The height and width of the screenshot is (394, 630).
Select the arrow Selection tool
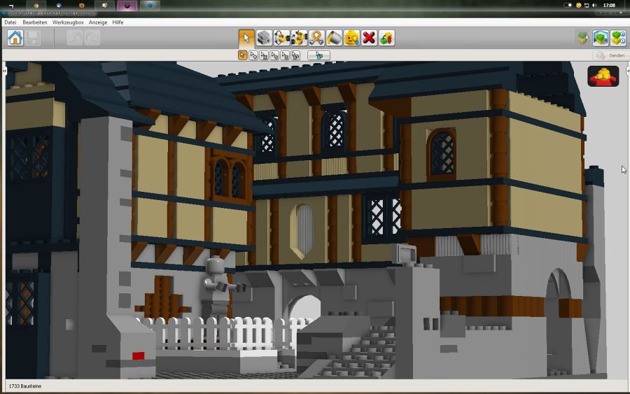click(246, 38)
